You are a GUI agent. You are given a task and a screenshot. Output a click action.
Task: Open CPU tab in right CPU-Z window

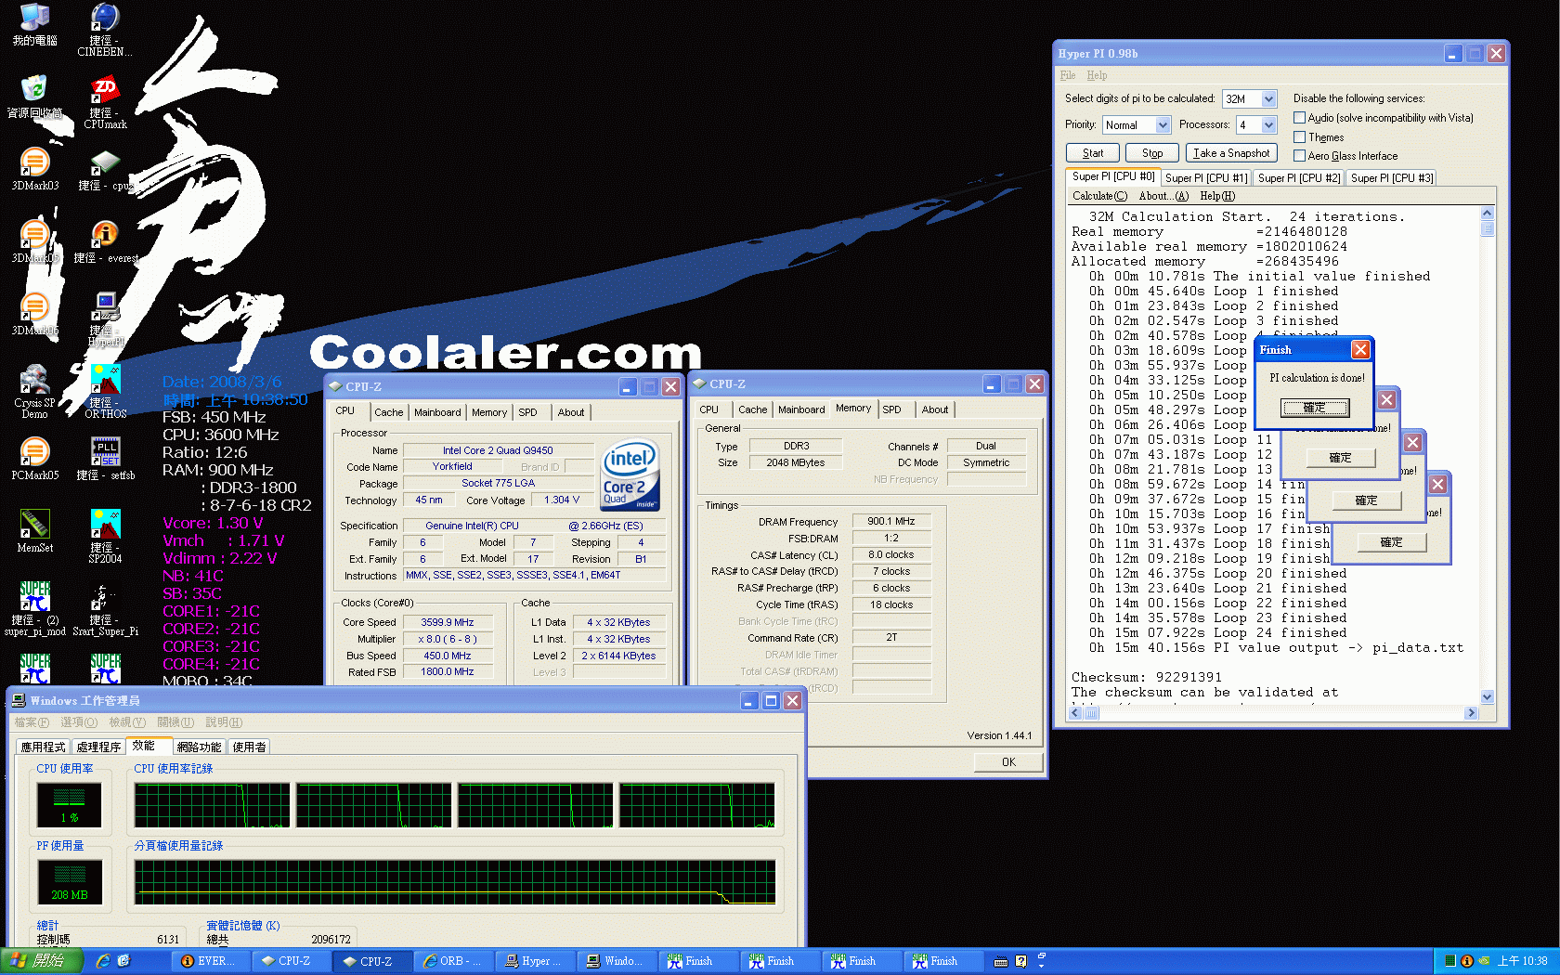[x=708, y=409]
